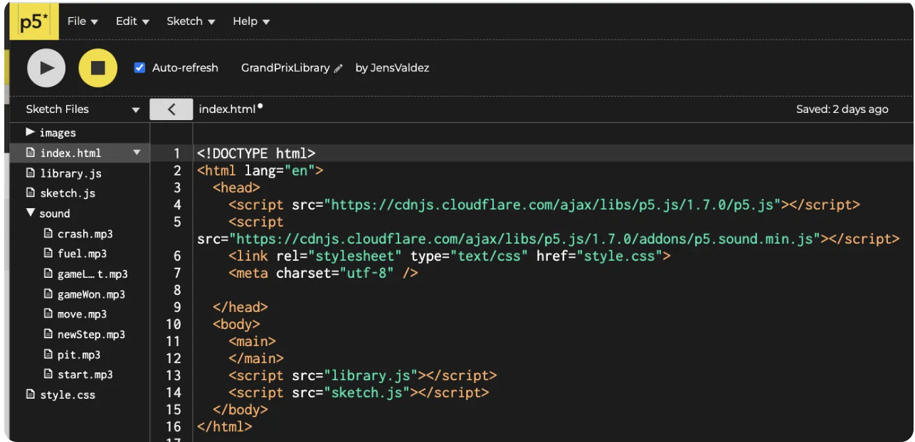Collapse the editor sidebar with the left chevron

(x=171, y=109)
